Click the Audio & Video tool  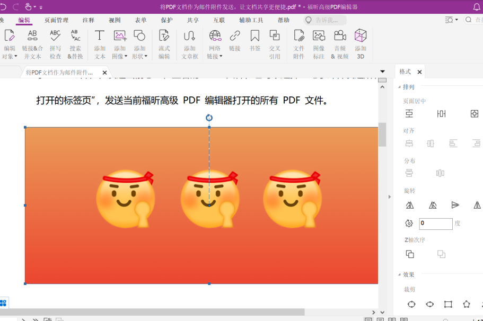[340, 43]
